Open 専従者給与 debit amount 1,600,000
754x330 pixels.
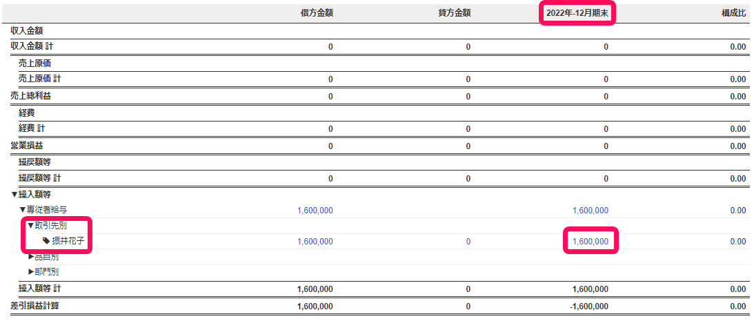tap(315, 210)
